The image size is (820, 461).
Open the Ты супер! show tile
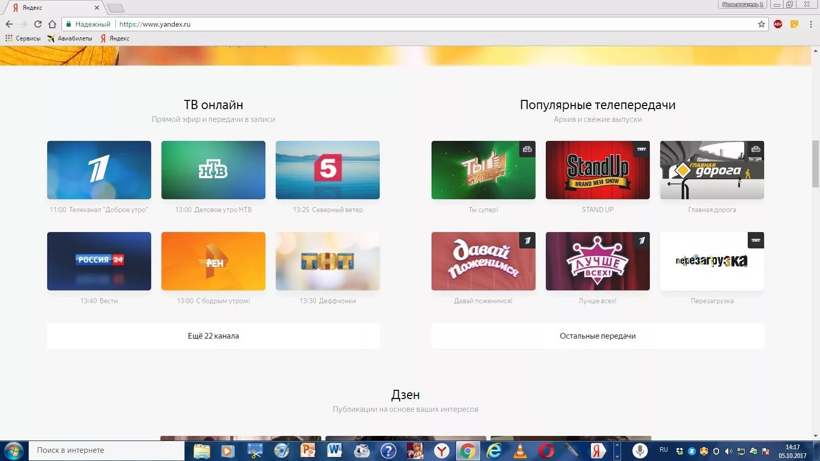[483, 170]
